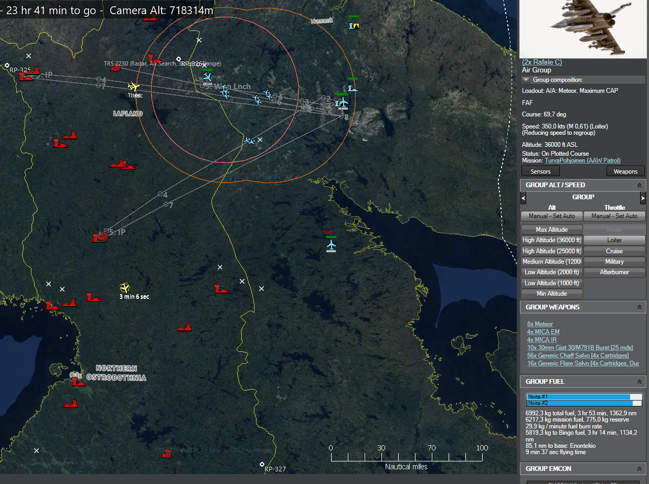
Task: Collapse the GROUP ALT / SPEED panel
Action: click(x=639, y=185)
